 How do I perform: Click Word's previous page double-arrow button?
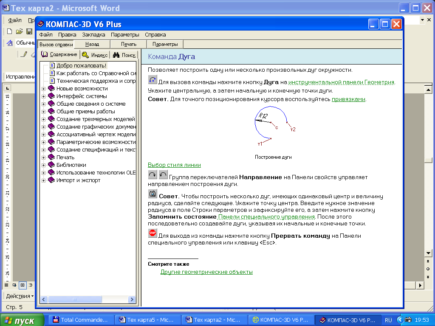click(x=428, y=261)
